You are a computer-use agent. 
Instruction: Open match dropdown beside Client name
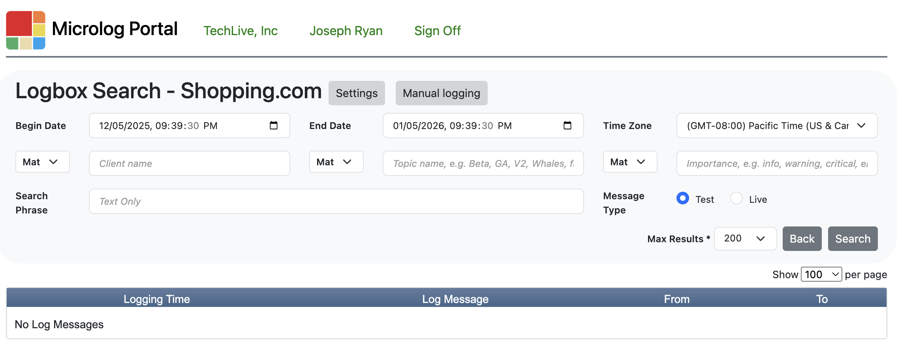[42, 162]
